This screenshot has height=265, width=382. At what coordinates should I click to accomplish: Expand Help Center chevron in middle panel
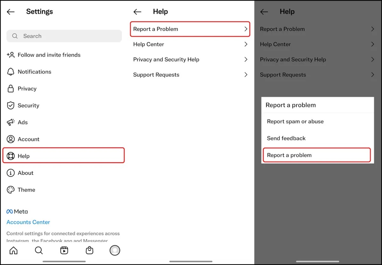pos(245,44)
